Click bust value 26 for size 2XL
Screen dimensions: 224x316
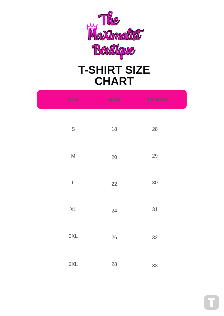pyautogui.click(x=114, y=237)
